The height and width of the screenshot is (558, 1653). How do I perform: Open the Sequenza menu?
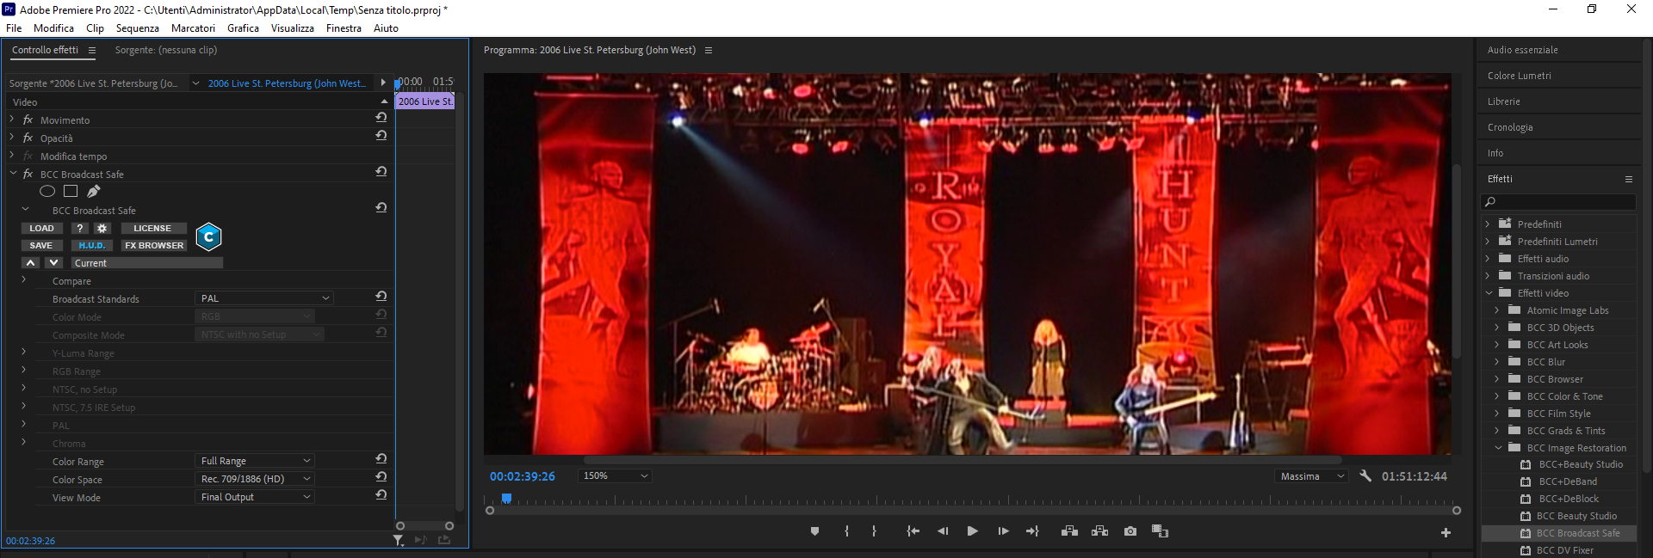138,28
